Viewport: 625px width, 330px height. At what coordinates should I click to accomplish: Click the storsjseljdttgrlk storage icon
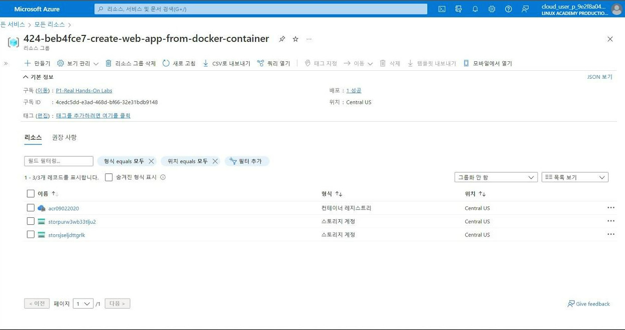tap(41, 235)
